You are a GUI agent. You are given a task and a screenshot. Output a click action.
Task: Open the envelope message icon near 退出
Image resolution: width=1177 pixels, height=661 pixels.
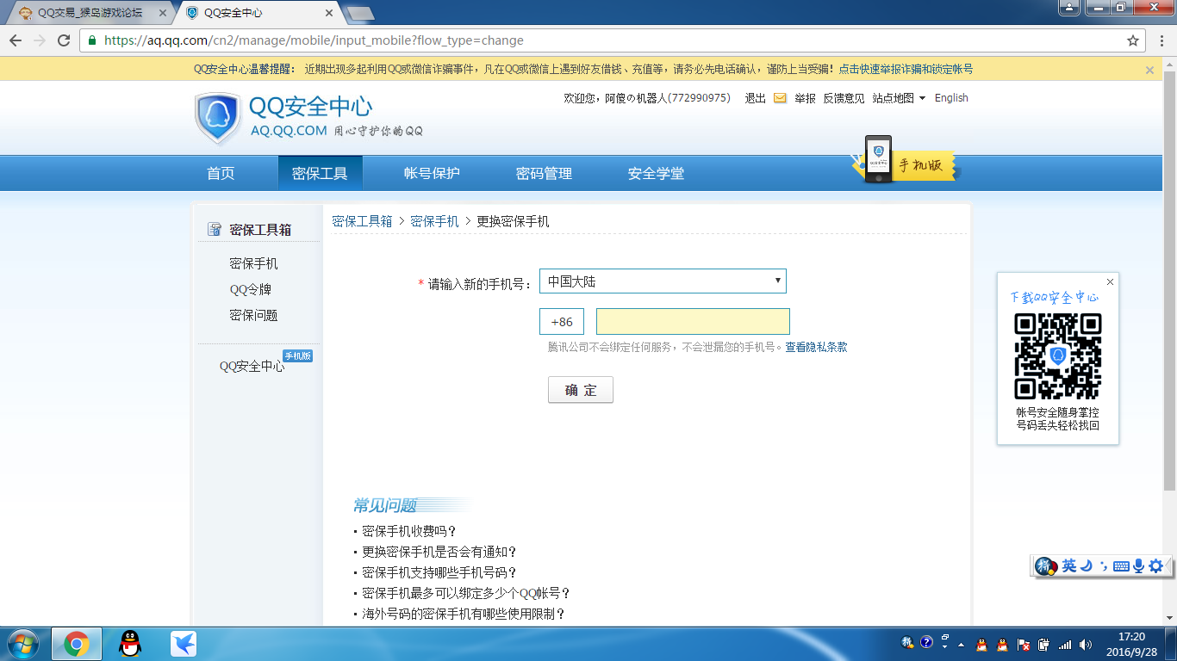(x=780, y=98)
